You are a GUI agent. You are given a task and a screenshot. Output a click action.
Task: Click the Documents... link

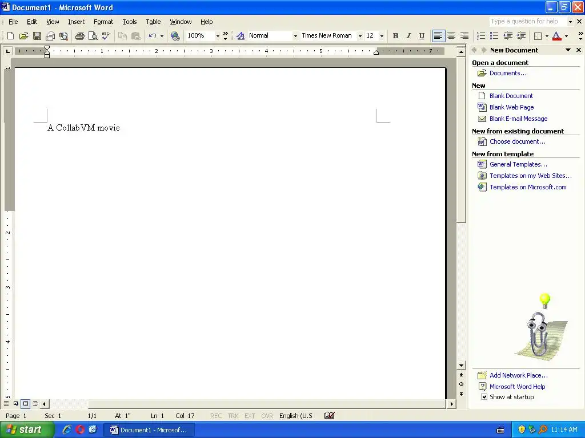508,73
